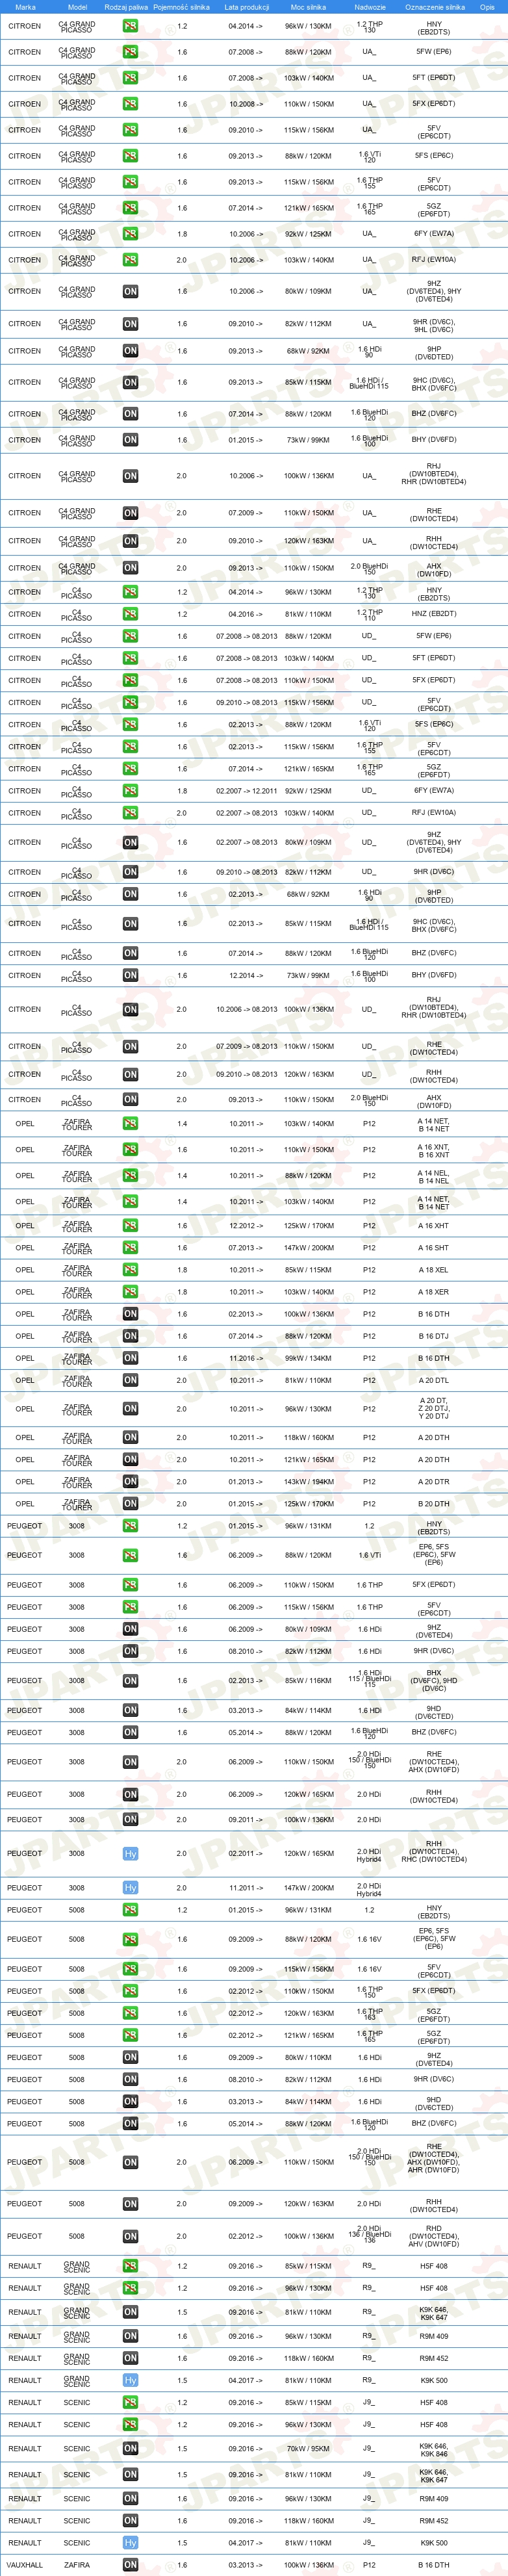This screenshot has width=508, height=2576.
Task: Click the '99kW / 134KM' power cell
Action: 308,1358
